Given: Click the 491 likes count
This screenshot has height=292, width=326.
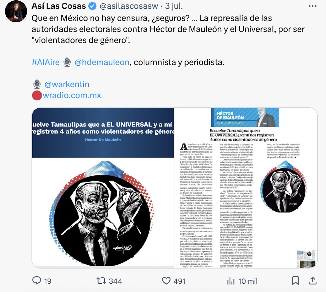Looking at the screenshot, I should pos(179,281).
